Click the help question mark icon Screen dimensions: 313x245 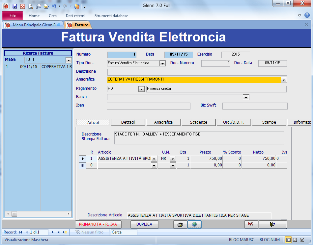[307, 15]
